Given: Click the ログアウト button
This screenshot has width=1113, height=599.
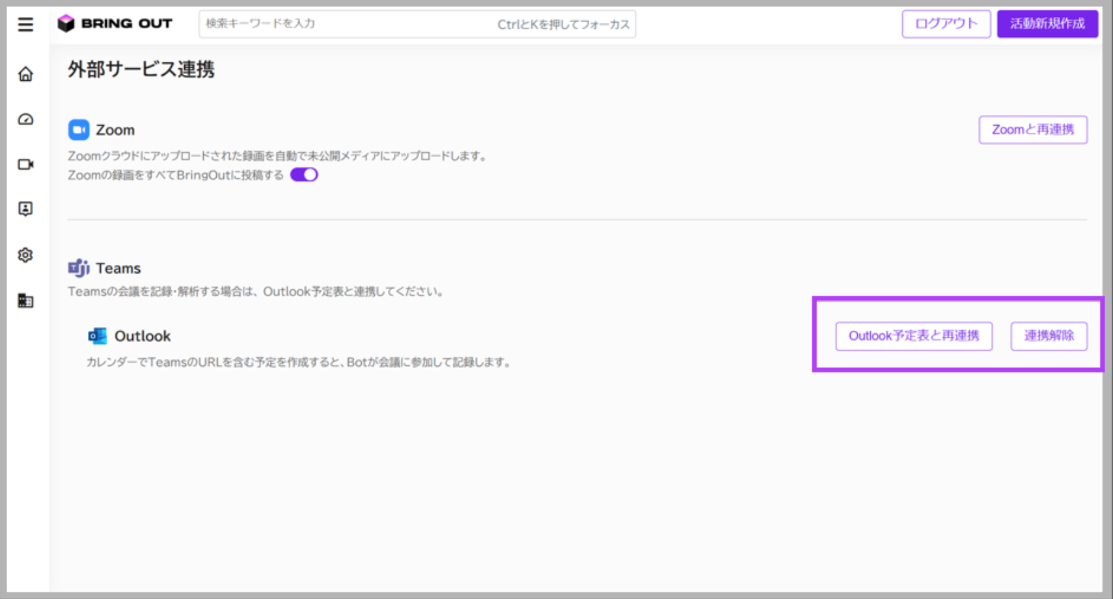Looking at the screenshot, I should pos(946,24).
